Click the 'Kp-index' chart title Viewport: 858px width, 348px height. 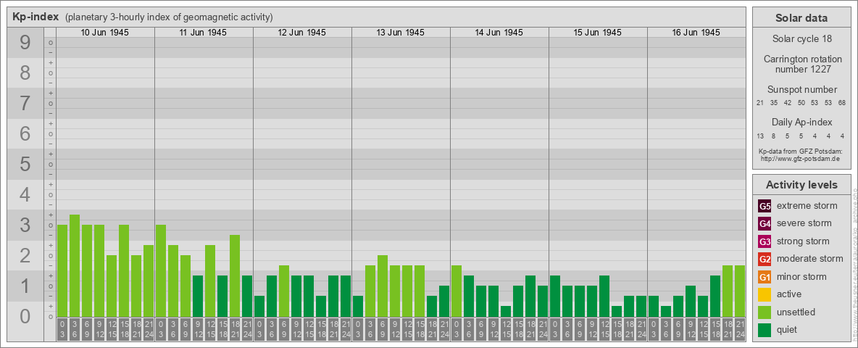pos(36,17)
